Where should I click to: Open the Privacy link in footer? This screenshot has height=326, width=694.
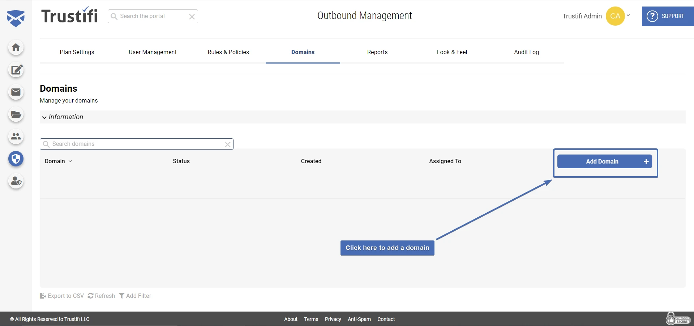(333, 319)
